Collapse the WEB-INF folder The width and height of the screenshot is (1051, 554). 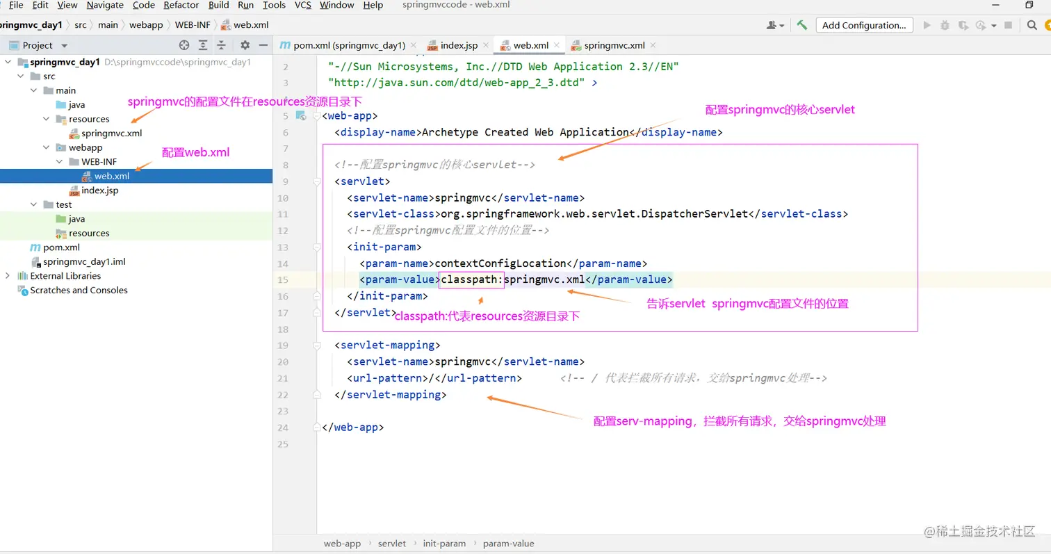[x=58, y=162]
